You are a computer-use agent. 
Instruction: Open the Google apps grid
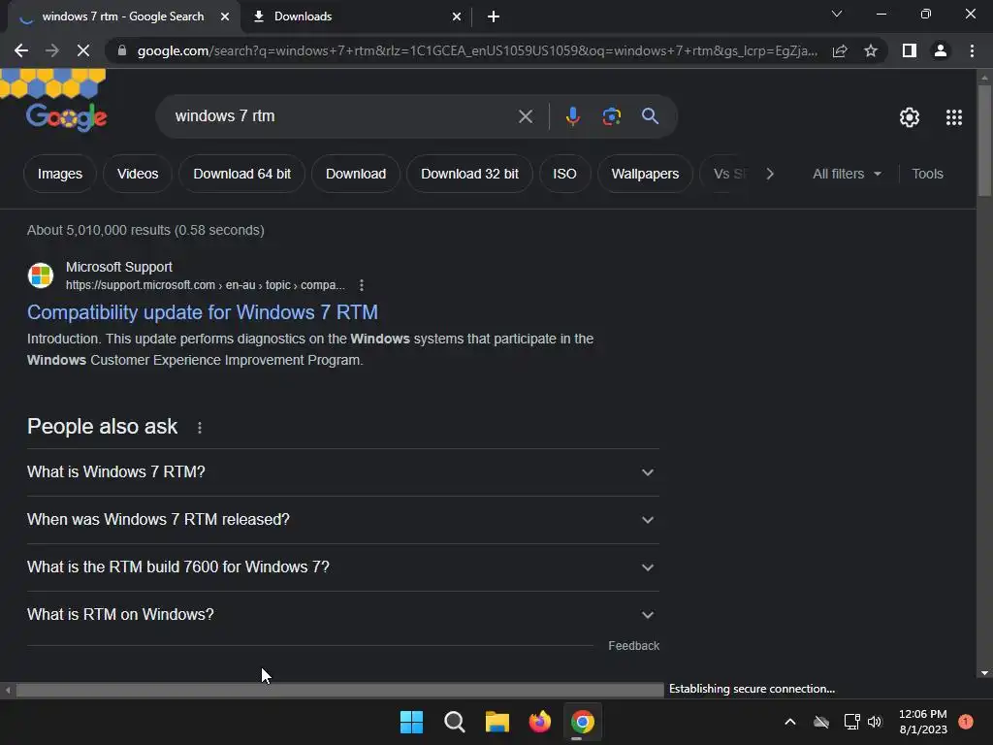pyautogui.click(x=954, y=117)
